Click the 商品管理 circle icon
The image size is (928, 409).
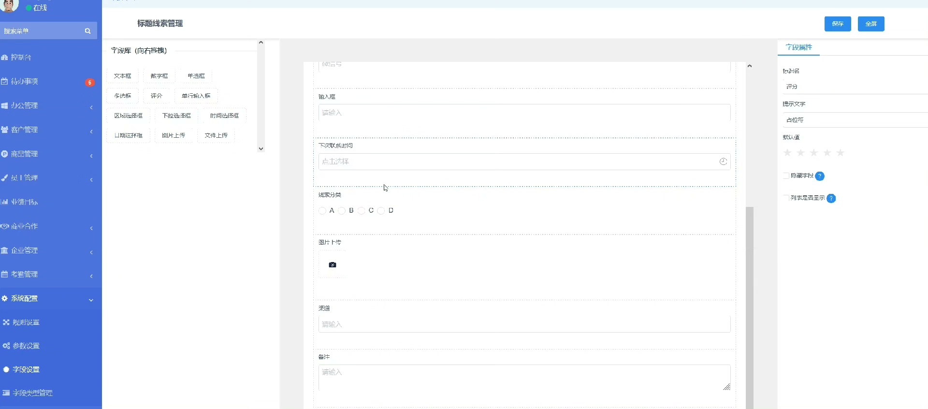(x=4, y=154)
